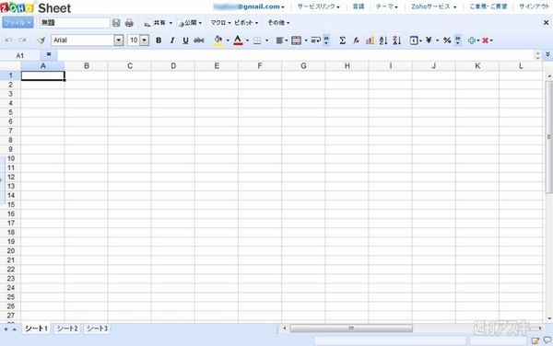
Task: Open the Zohoサービス link
Action: coord(433,6)
